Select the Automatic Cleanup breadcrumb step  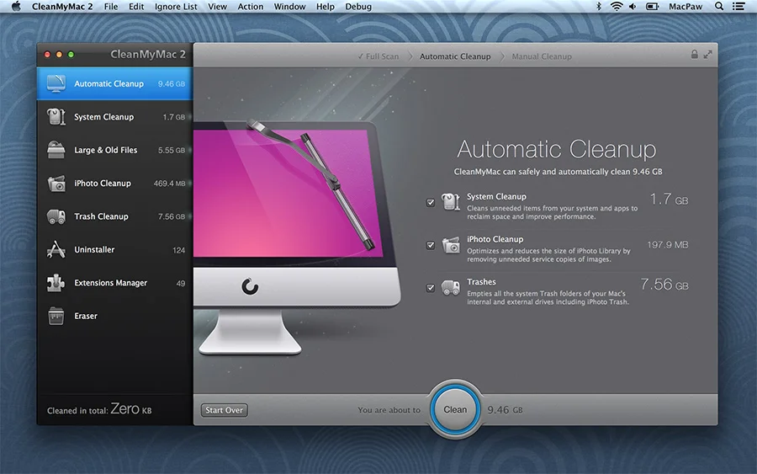click(455, 56)
